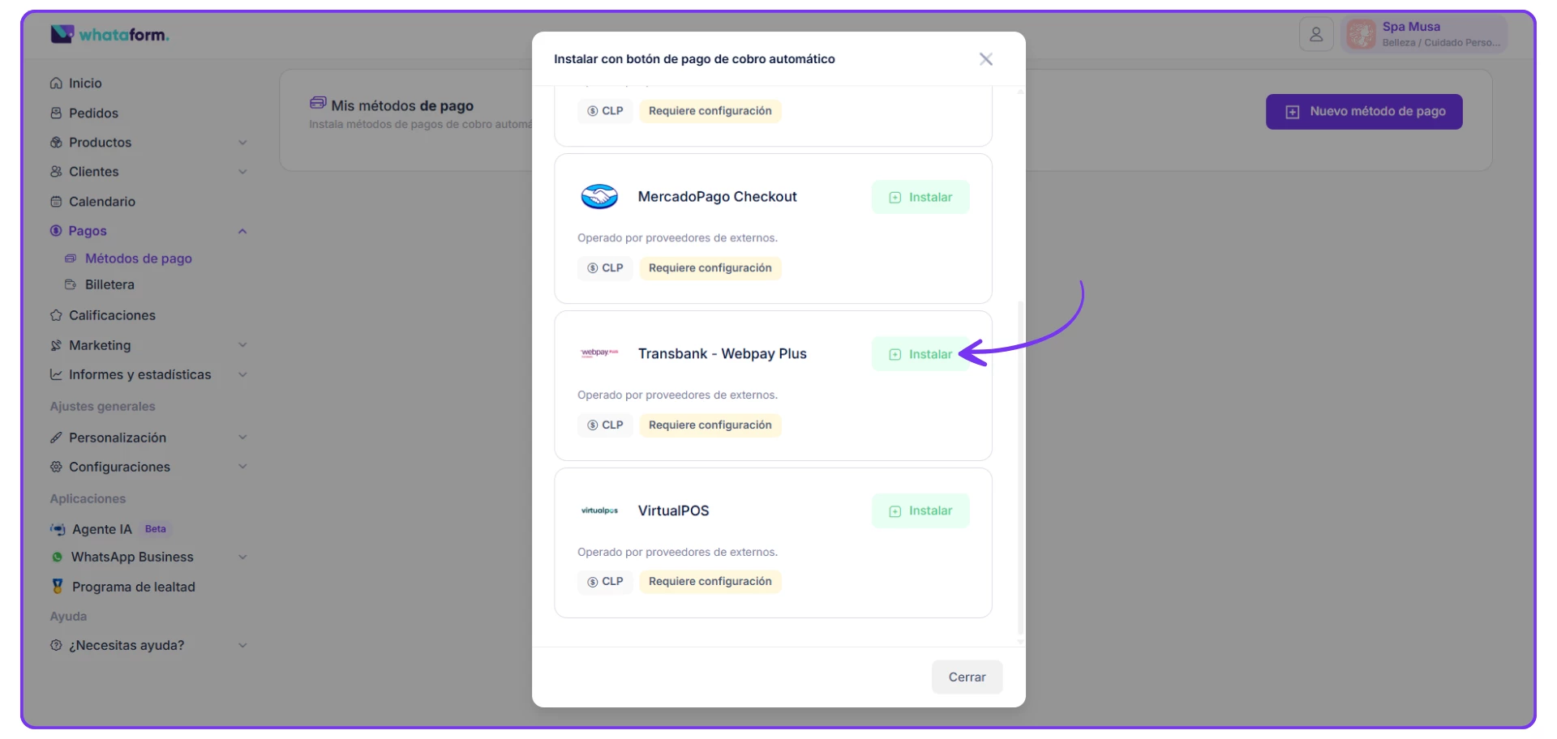Collapse the Pagos section chevron
Screen dimensions: 1557x739
coord(242,231)
